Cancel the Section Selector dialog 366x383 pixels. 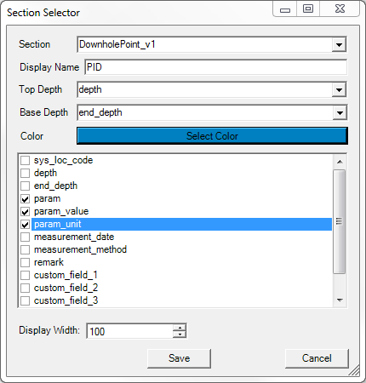(x=317, y=358)
